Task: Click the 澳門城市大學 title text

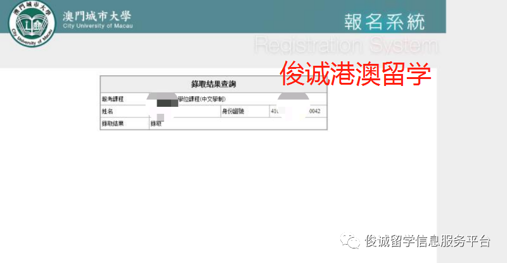Action: 97,16
